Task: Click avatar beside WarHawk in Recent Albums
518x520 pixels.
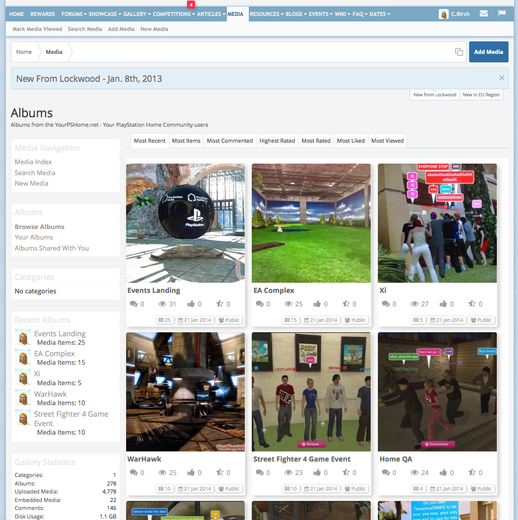Action: (23, 397)
